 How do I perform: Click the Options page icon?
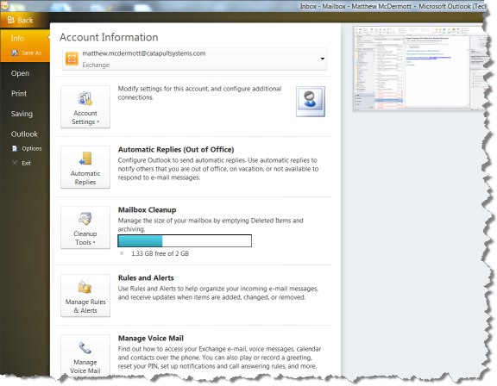[x=15, y=148]
